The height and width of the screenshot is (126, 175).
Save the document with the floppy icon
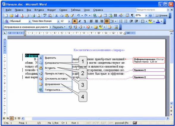coord(17,15)
